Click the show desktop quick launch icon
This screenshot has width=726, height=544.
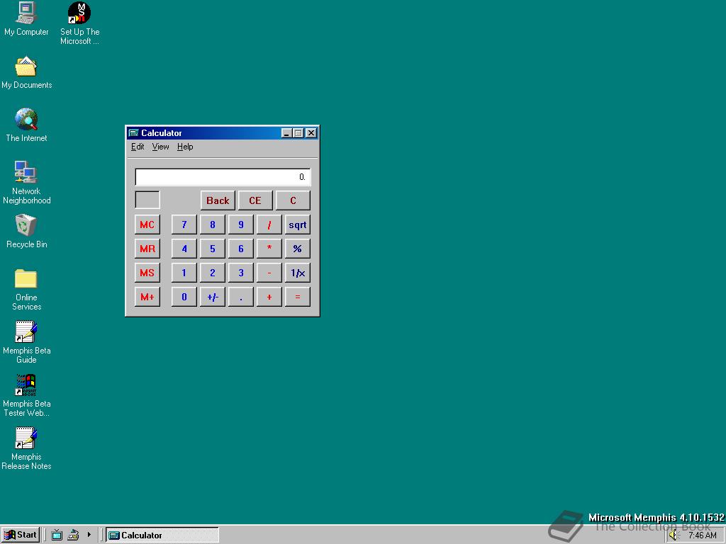(x=73, y=535)
